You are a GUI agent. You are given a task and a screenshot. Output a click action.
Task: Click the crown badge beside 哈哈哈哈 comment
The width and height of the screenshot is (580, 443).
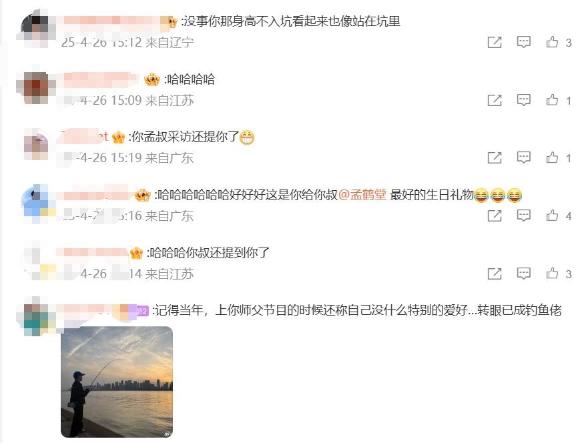(x=152, y=79)
